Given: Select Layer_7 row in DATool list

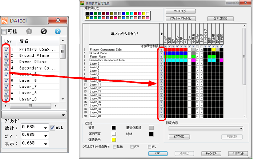Looking at the screenshot, I should [x=31, y=87].
